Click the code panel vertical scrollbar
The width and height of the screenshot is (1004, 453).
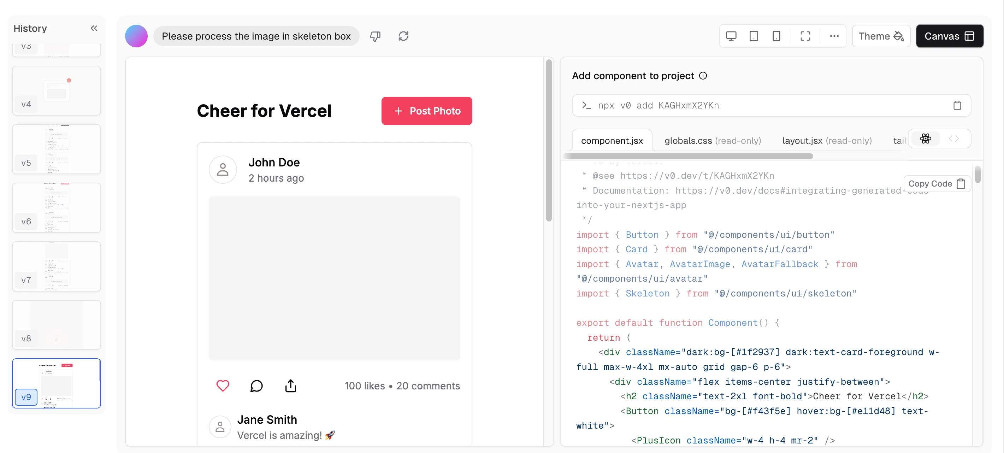pyautogui.click(x=978, y=175)
